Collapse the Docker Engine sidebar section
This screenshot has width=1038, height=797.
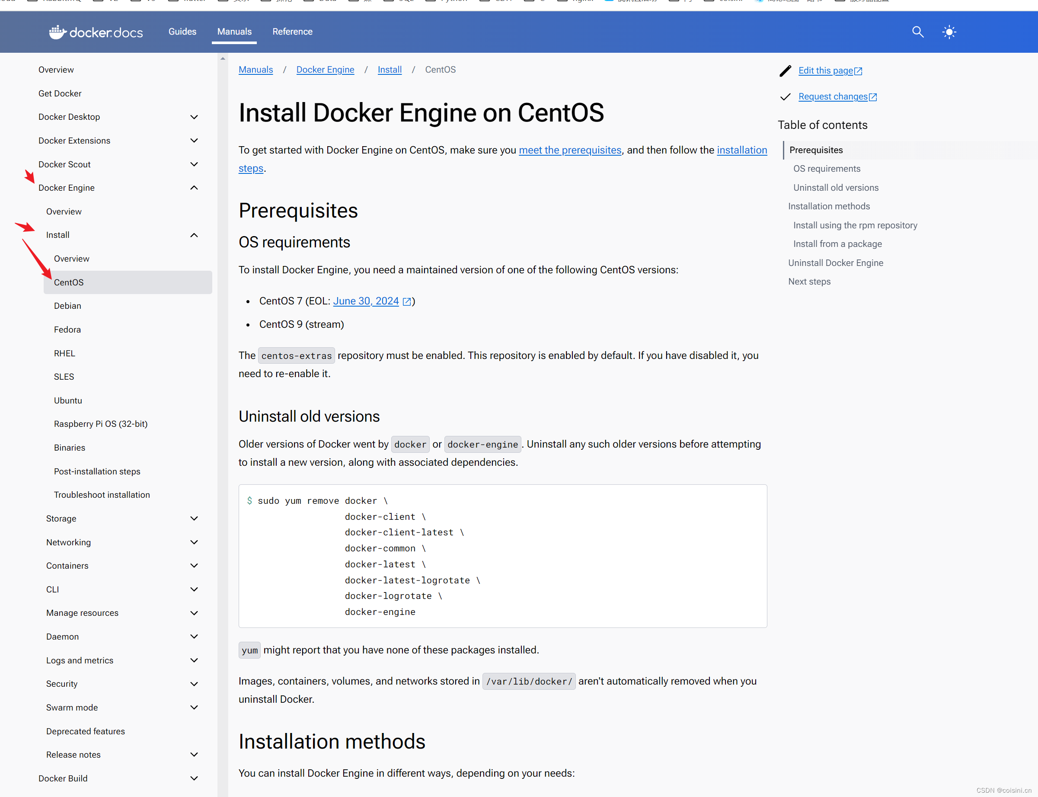tap(194, 188)
